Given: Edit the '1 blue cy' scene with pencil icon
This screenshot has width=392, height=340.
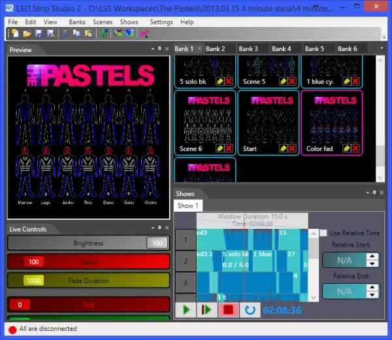Looking at the screenshot, I should (x=347, y=81).
